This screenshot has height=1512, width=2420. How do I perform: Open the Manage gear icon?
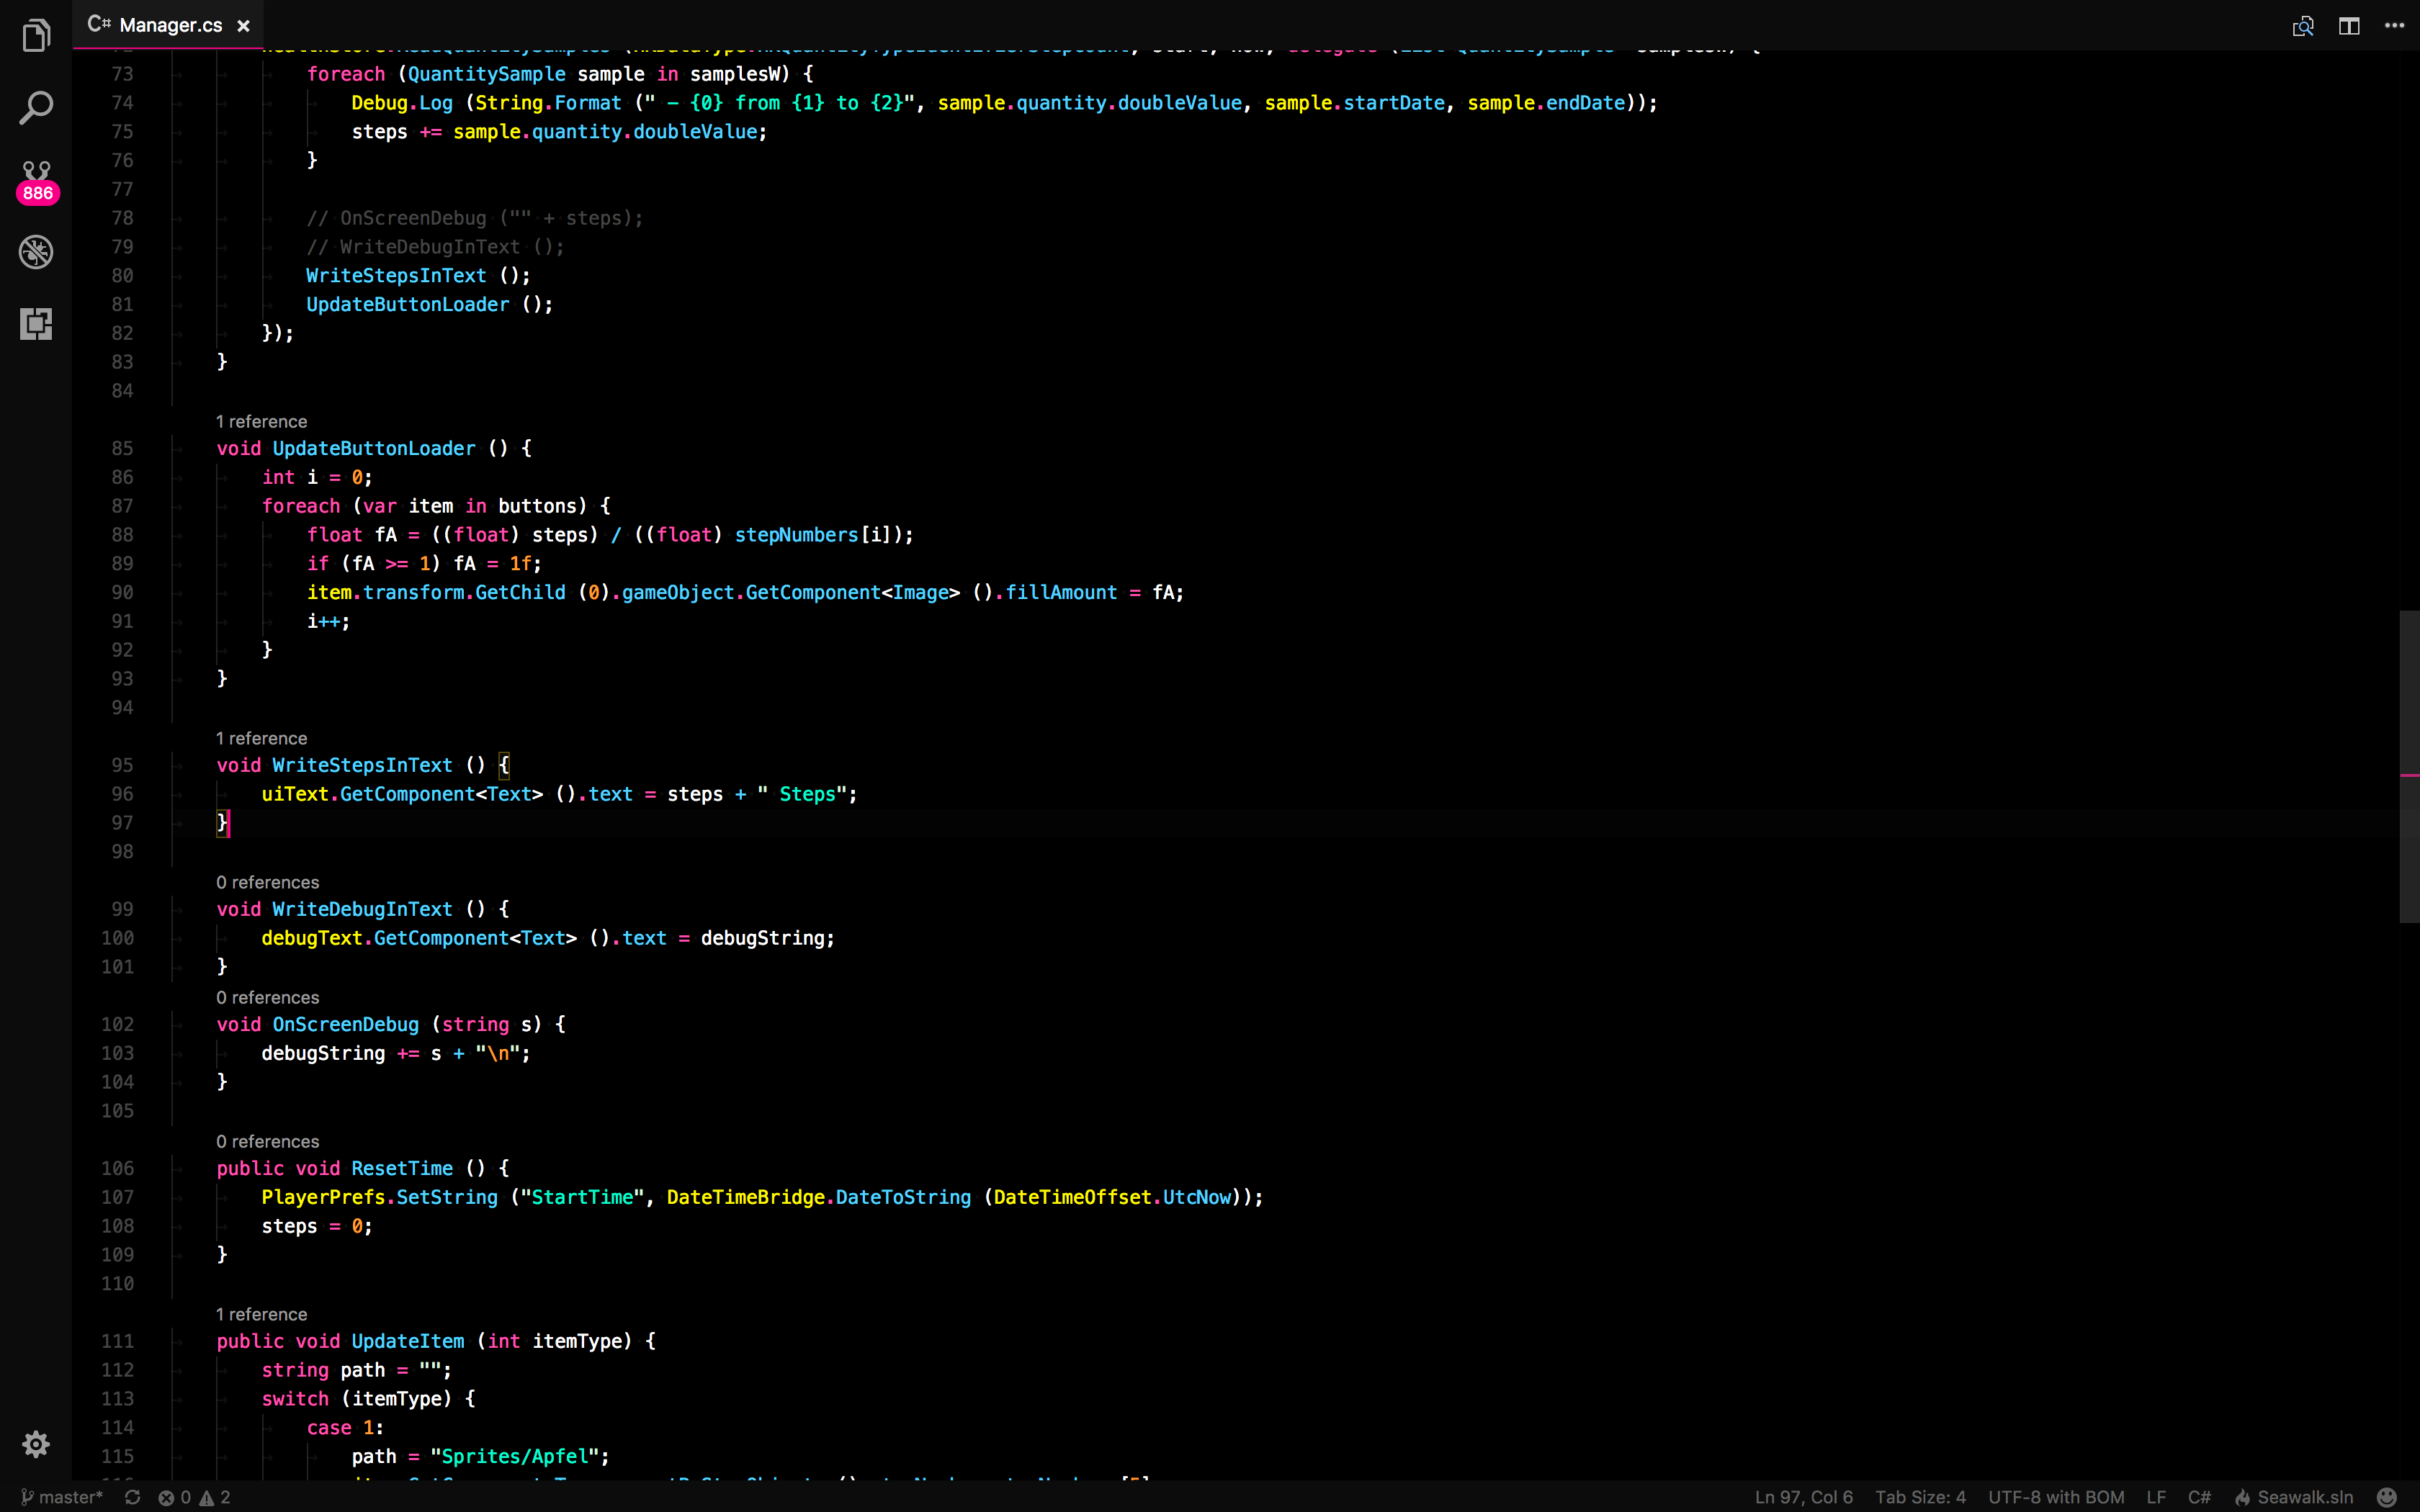pyautogui.click(x=36, y=1443)
